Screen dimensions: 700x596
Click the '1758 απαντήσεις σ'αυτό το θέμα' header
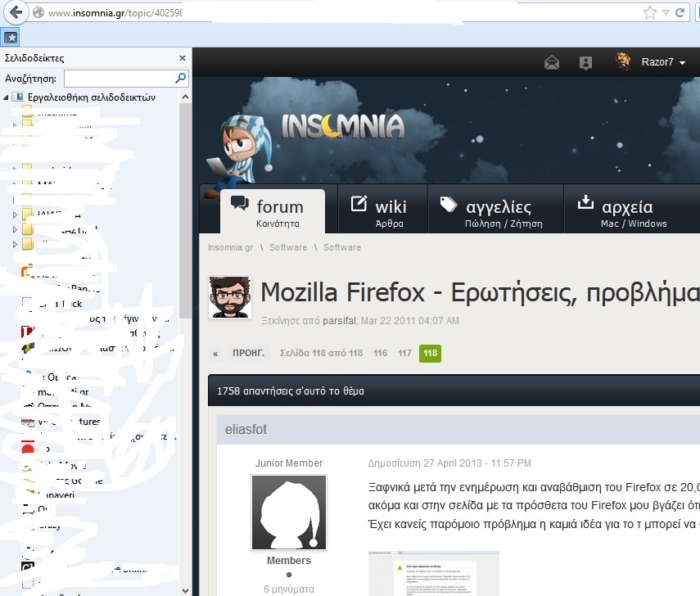pyautogui.click(x=291, y=391)
